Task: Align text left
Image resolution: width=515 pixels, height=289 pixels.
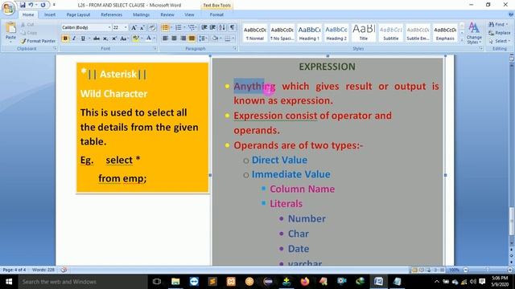Action: coord(165,39)
